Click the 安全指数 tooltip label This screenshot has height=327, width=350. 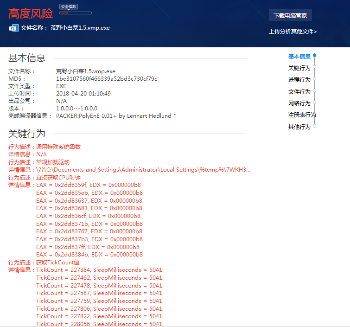click(69, 6)
